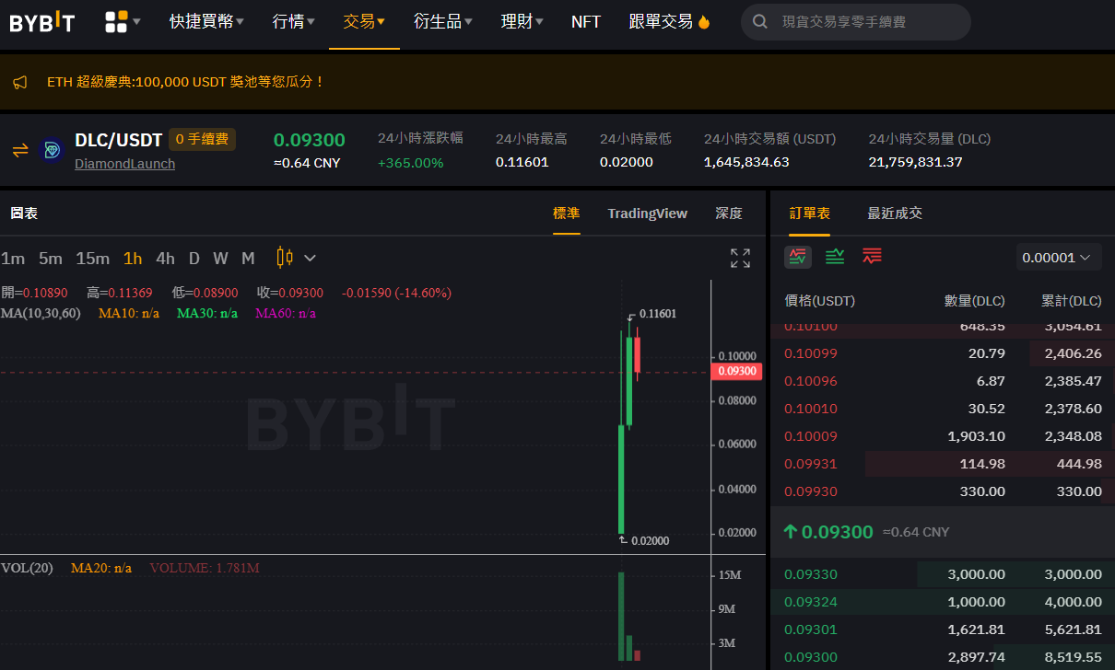Show only sell orders in order book
This screenshot has width=1115, height=670.
872,256
